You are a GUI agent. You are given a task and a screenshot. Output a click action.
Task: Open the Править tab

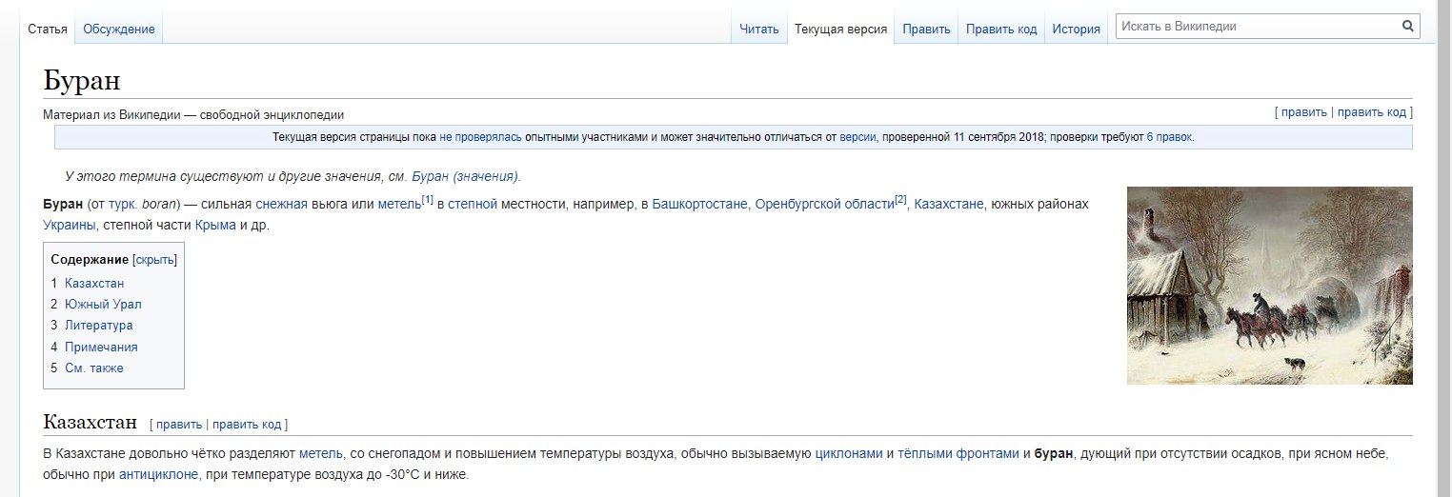click(x=926, y=29)
